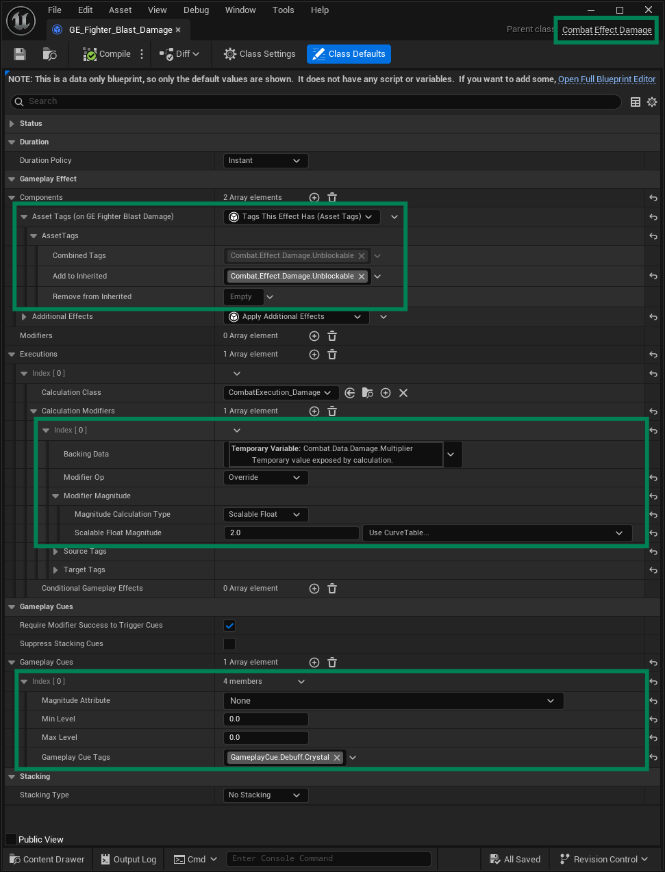Expand the Status section

tap(12, 124)
